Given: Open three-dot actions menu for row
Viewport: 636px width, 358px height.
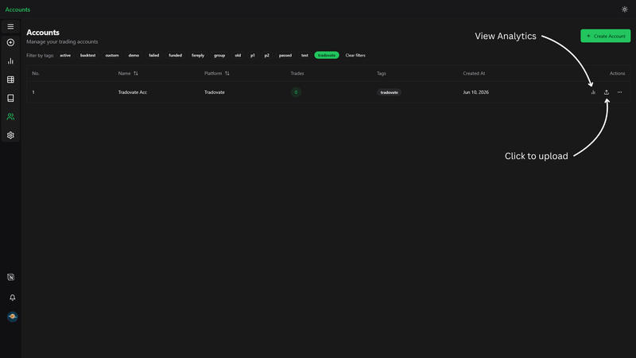Looking at the screenshot, I should click(619, 92).
